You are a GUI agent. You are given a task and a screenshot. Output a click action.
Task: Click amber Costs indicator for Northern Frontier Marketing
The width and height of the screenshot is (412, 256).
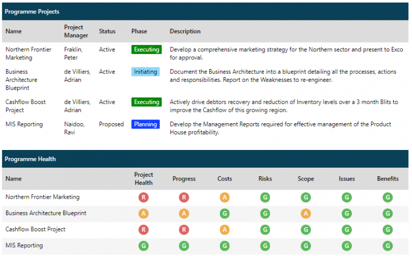pos(225,197)
